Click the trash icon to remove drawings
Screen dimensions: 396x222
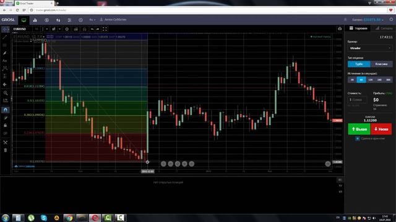tap(6, 150)
